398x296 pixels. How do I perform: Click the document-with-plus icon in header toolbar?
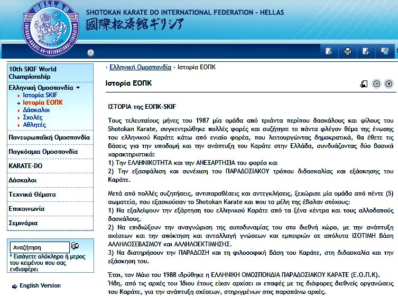pyautogui.click(x=366, y=51)
